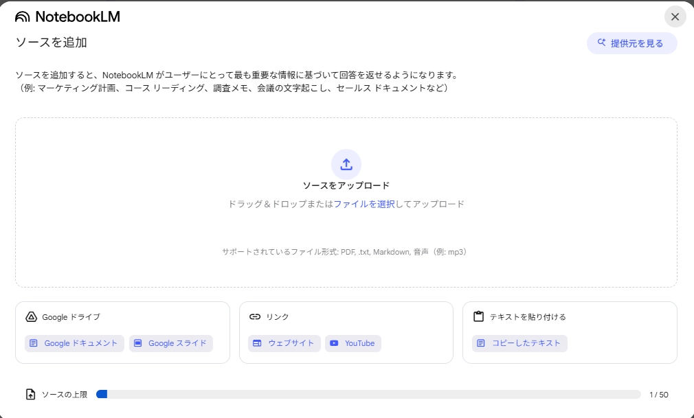The image size is (694, 418).
Task: Click the 1 / 50 source counter
Action: (658, 395)
